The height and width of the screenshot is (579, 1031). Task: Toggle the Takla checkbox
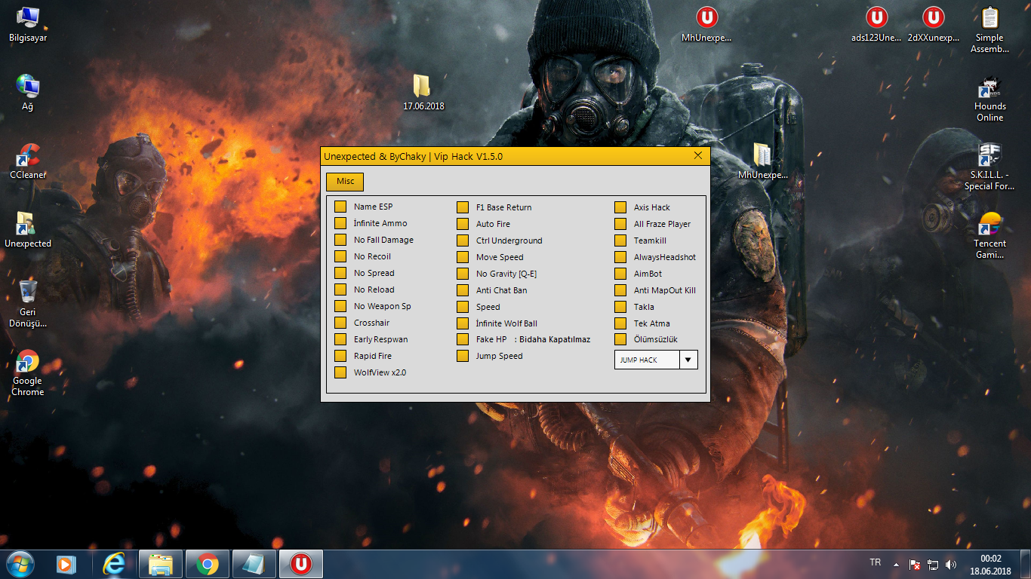click(x=620, y=307)
